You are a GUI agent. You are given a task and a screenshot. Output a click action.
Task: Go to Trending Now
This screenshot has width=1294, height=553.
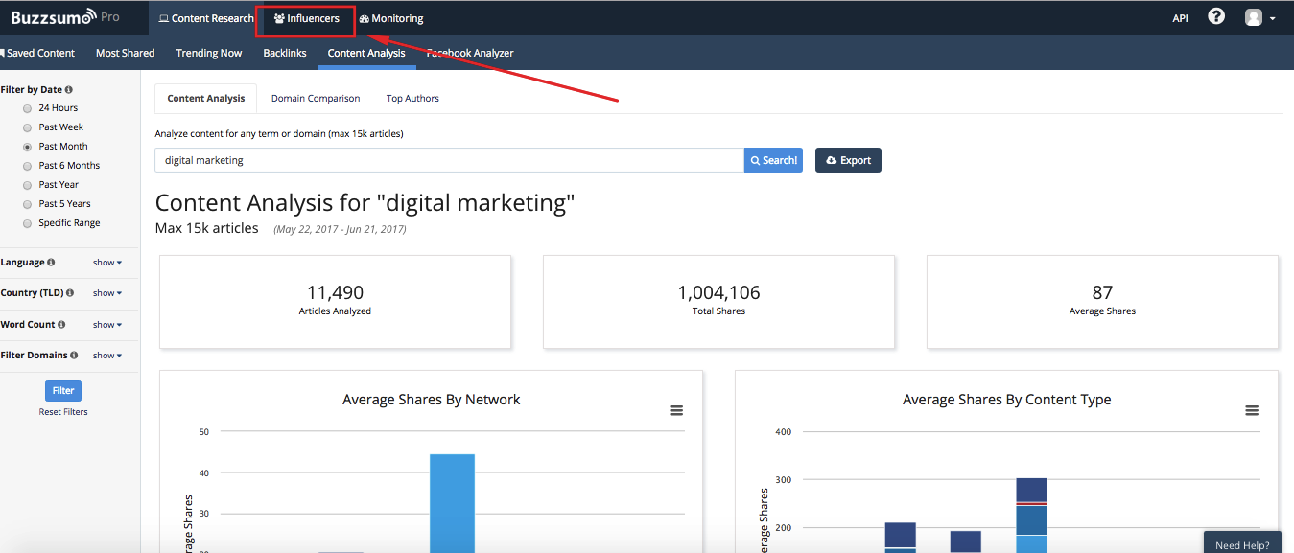click(x=209, y=53)
